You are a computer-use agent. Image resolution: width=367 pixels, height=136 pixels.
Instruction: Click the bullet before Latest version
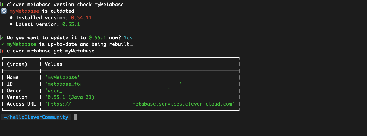[x=11, y=24]
